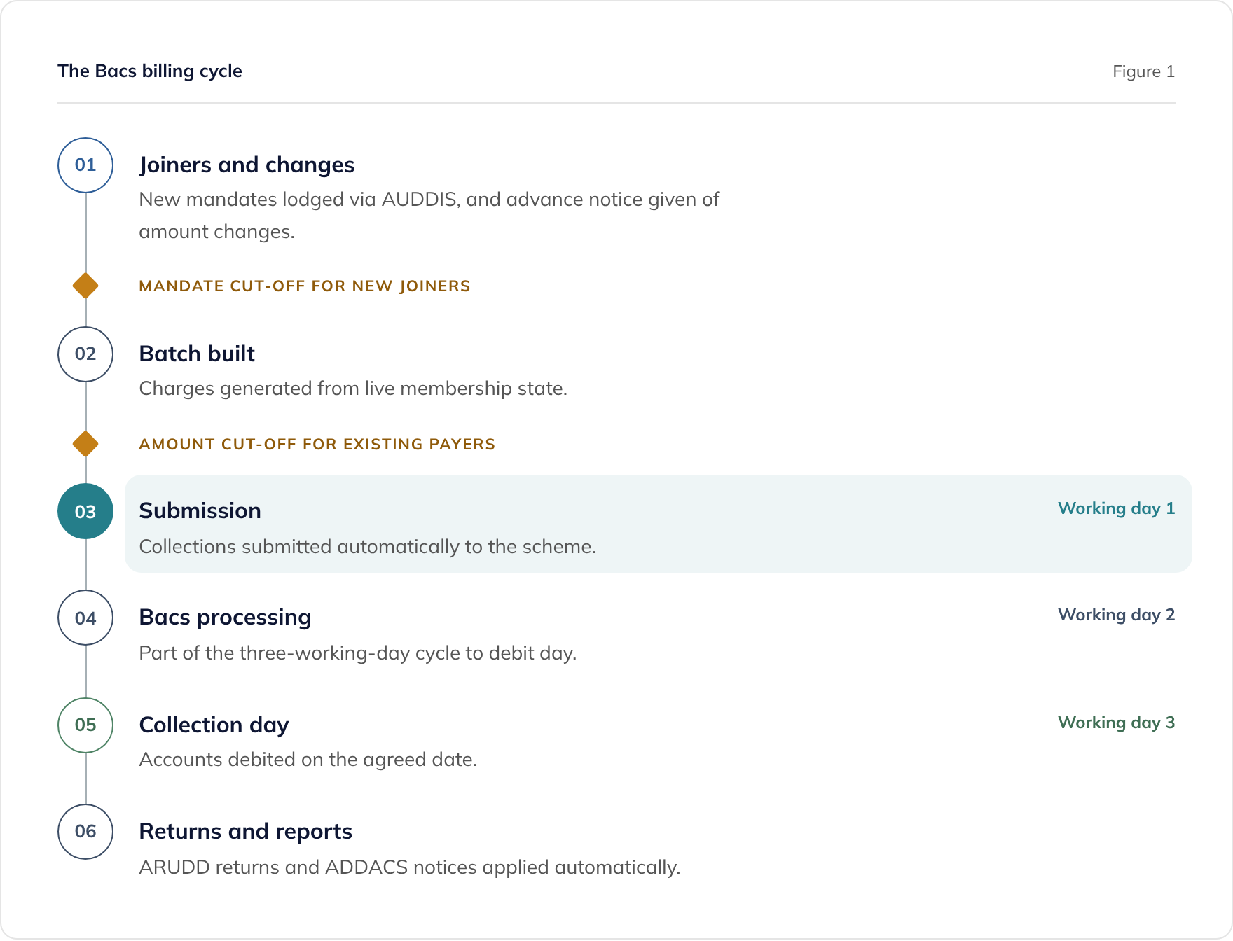Select the Bacs processing heading
This screenshot has width=1233, height=941.
pos(225,618)
